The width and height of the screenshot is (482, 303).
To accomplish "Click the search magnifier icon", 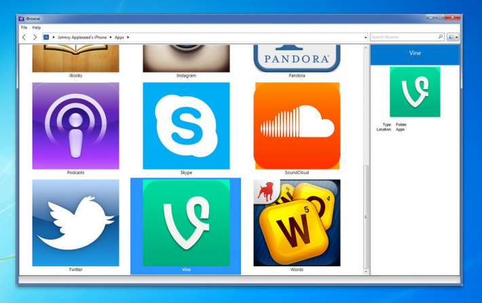I will [x=440, y=37].
